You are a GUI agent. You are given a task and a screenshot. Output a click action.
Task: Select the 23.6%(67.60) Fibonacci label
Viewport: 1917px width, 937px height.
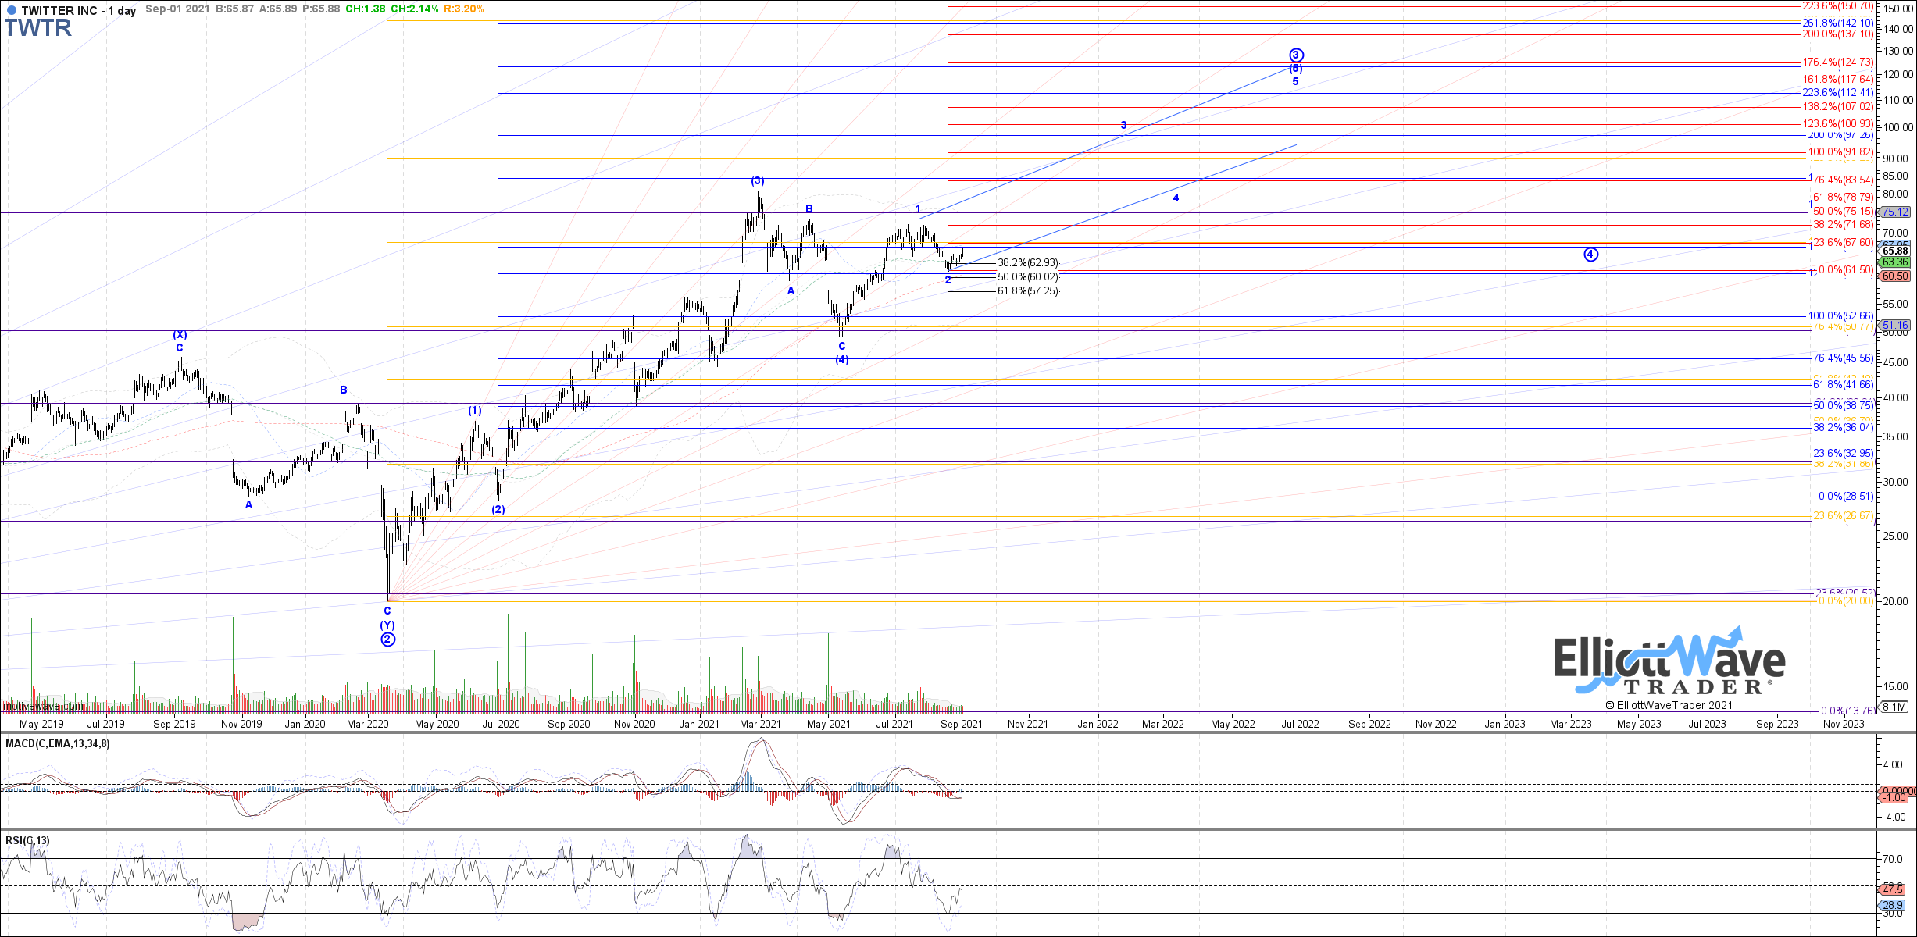tap(1844, 243)
